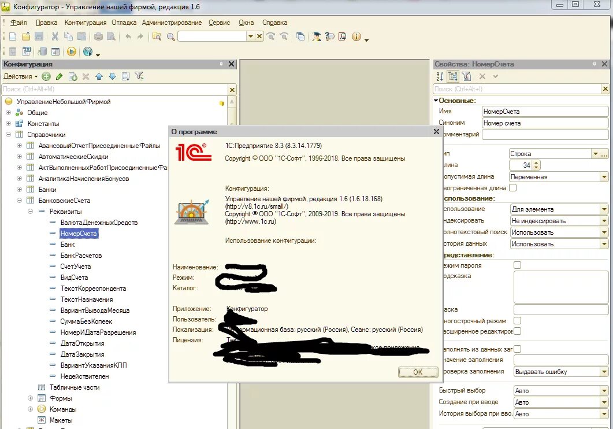Click the Open file folder icon

pos(26,37)
